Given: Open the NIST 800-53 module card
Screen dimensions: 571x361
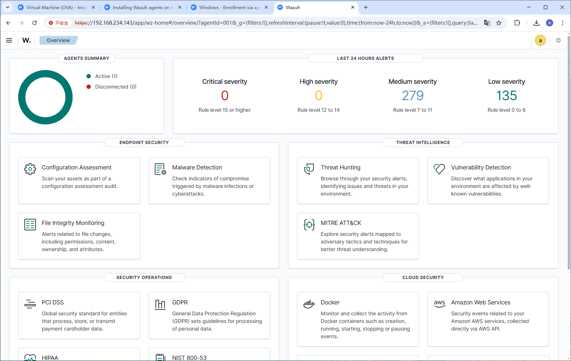Looking at the screenshot, I should (x=209, y=354).
